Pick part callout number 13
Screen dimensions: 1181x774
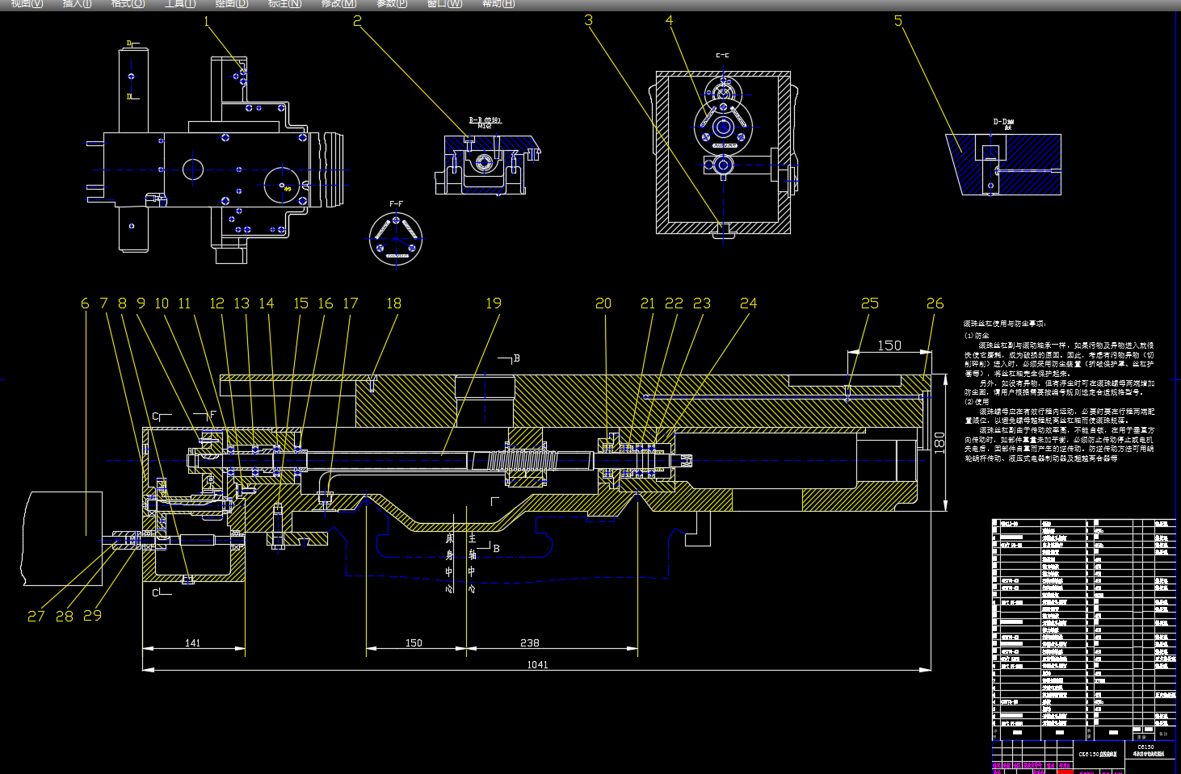pyautogui.click(x=242, y=303)
